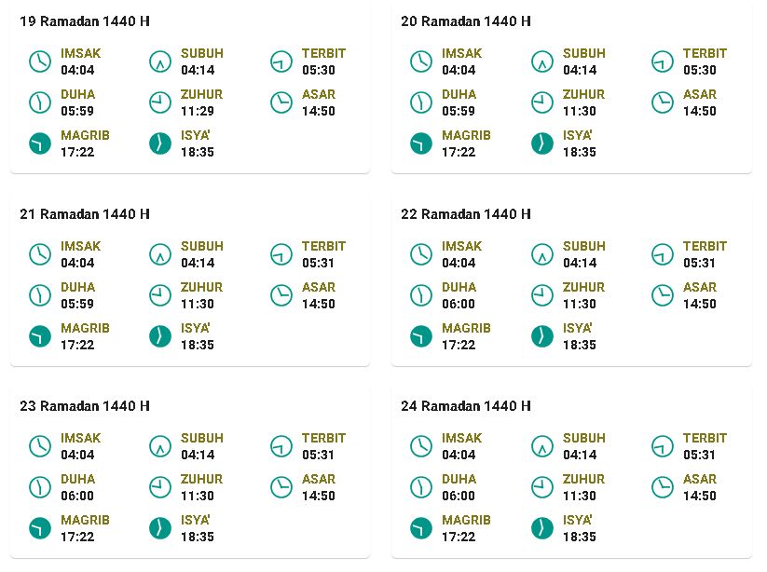Click the Isya' clock icon for 21 Ramadan
Viewport: 767px width, 572px height.
pyautogui.click(x=160, y=336)
